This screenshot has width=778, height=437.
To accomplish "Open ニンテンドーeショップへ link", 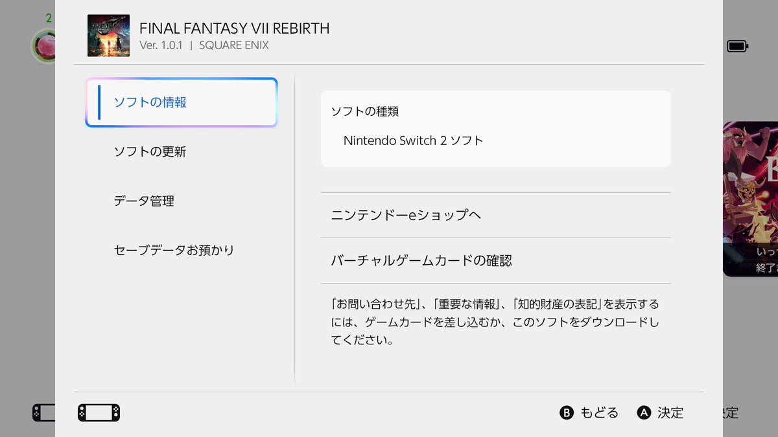I will point(496,215).
